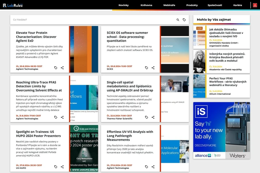Click 'St, 21.8.2024 17:00 CEST' date
This screenshot has height=173, width=260.
tap(28, 115)
